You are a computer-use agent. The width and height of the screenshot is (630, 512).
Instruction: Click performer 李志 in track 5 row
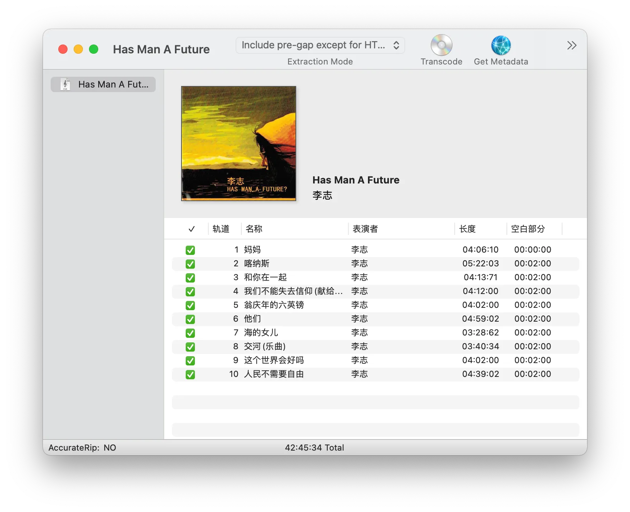click(x=360, y=305)
